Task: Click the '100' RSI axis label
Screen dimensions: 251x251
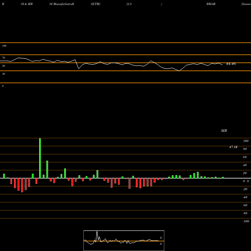Action: pos(4,46)
